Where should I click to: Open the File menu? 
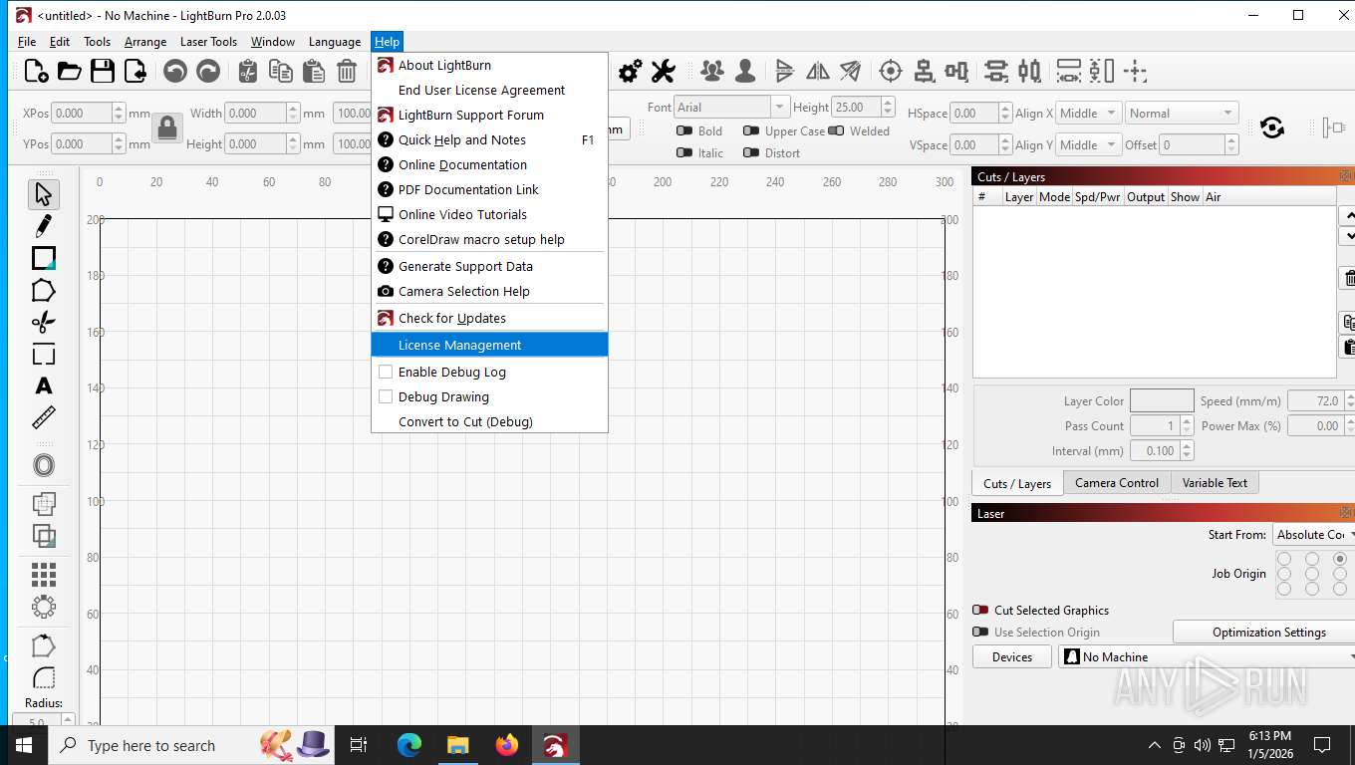pos(27,42)
